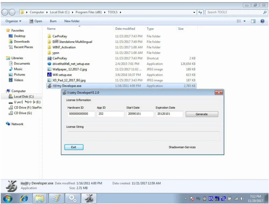The height and width of the screenshot is (204, 269).
Task: Click the Windows Start button
Action: click(x=8, y=199)
